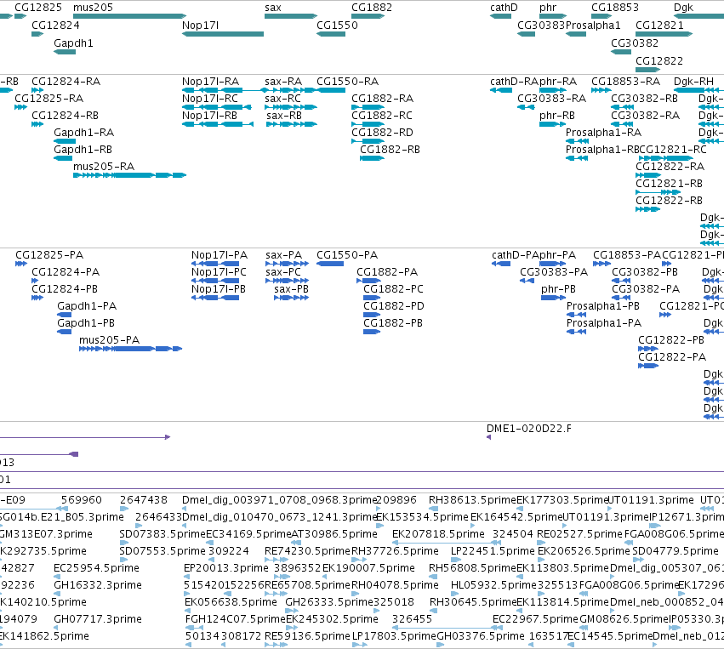Viewport: 724px width, 649px height.
Task: Click the mus205-RA transcript exon glyph
Action: (130, 175)
